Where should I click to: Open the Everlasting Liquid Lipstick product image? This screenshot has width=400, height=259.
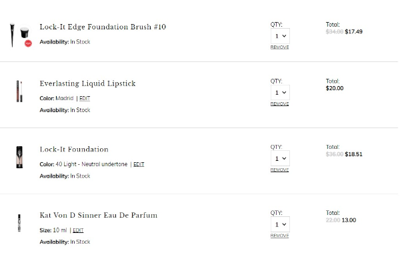tap(19, 91)
